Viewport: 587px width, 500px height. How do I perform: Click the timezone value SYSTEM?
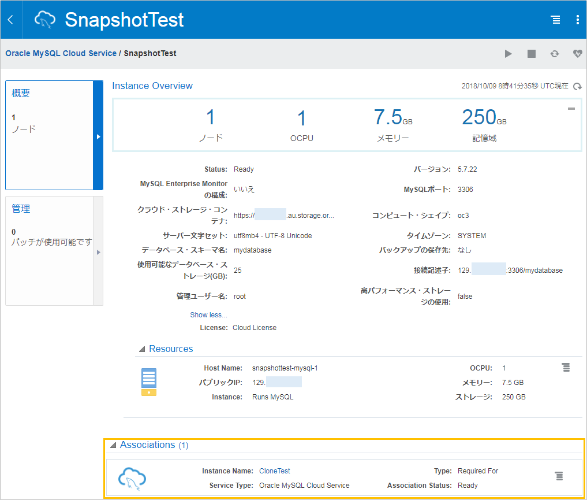coord(472,236)
